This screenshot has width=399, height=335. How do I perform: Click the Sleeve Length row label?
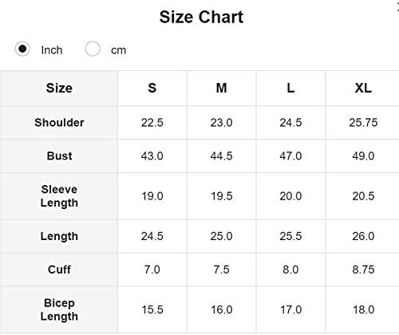coord(59,196)
